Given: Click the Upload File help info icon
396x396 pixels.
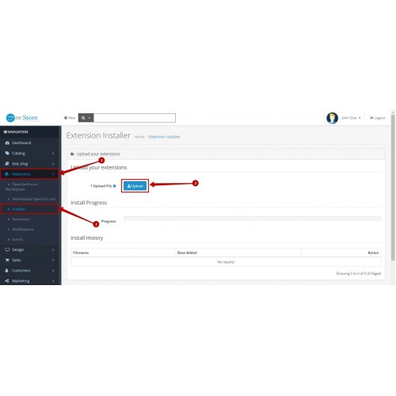Looking at the screenshot, I should click(x=115, y=186).
